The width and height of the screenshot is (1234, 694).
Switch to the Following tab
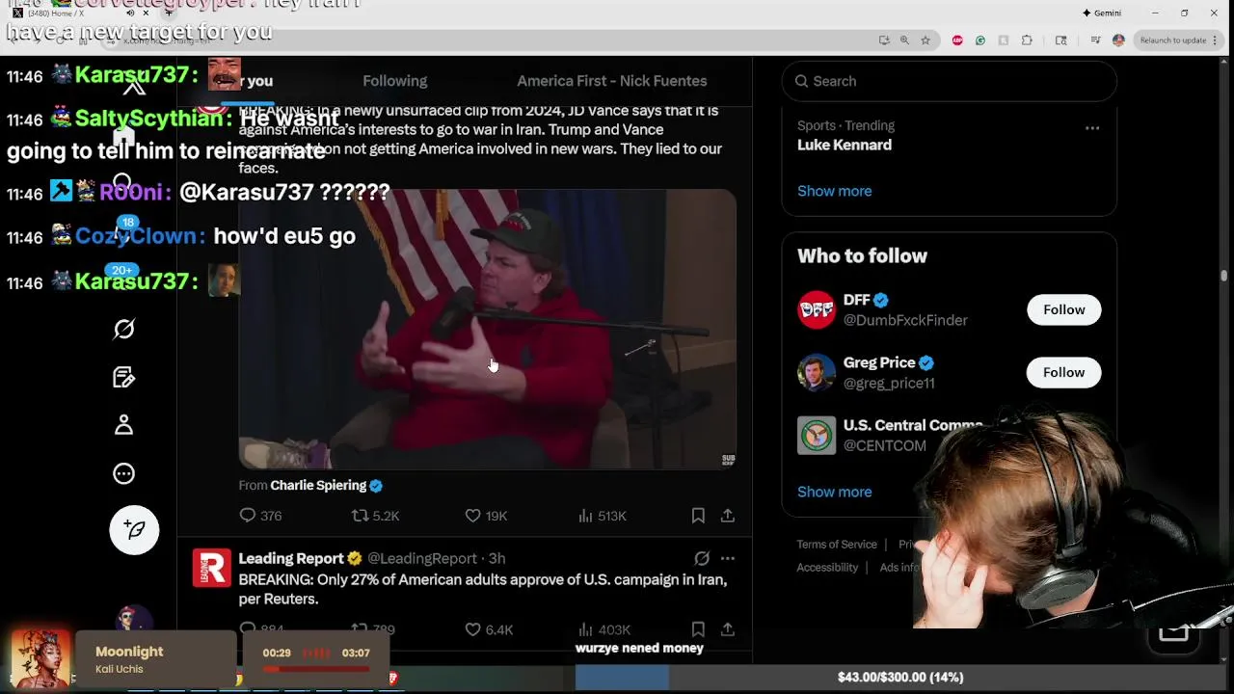pyautogui.click(x=394, y=81)
